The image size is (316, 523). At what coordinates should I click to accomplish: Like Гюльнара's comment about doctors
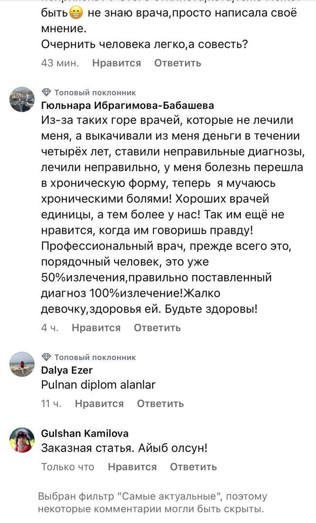(96, 328)
